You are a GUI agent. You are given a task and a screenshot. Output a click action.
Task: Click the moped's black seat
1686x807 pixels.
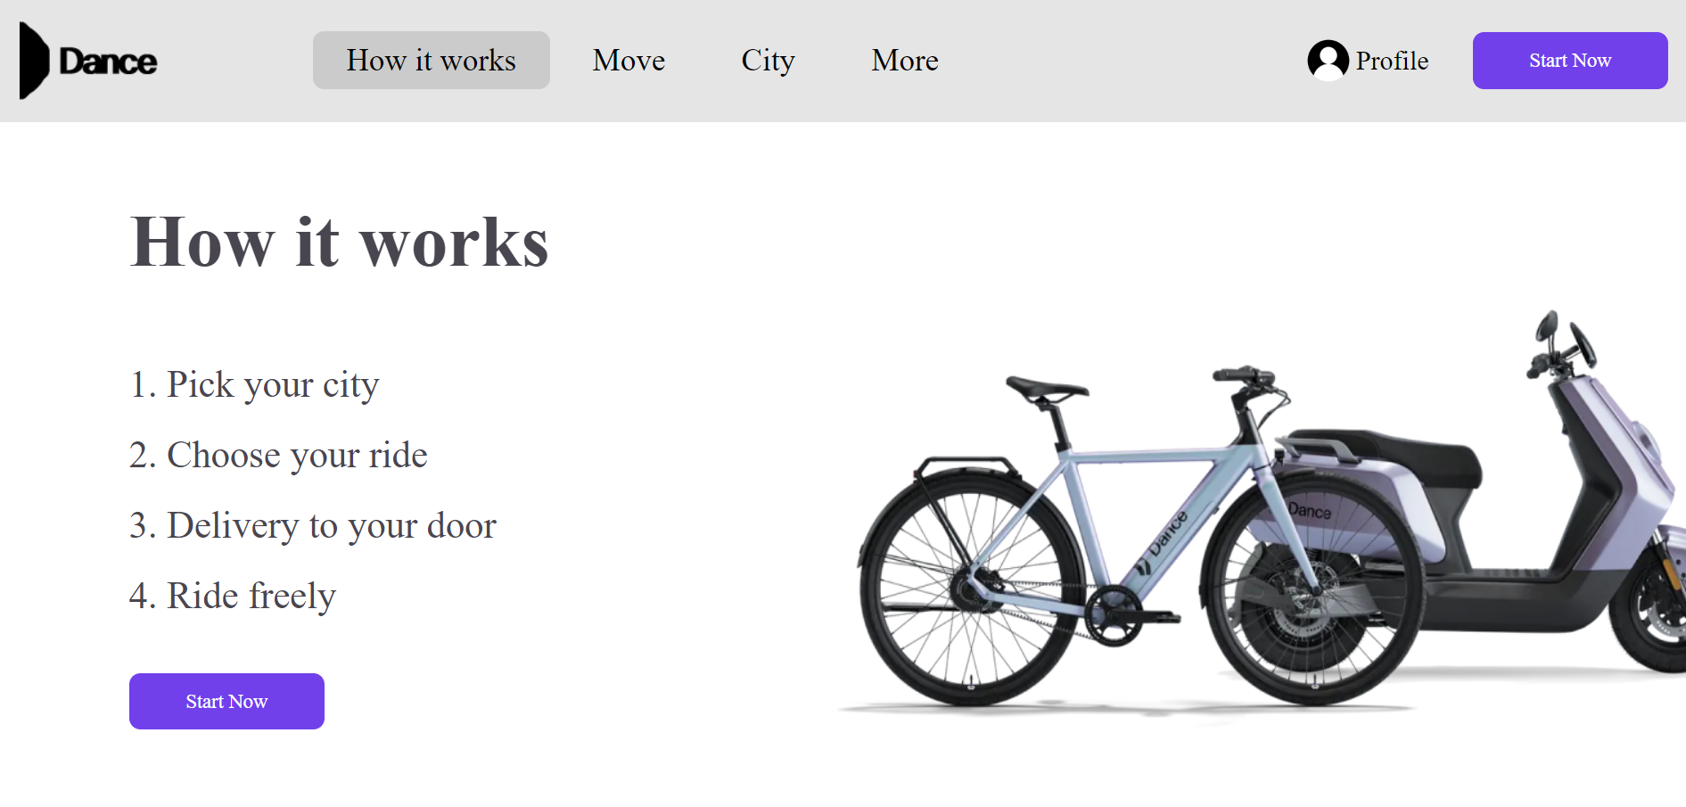point(1391,455)
